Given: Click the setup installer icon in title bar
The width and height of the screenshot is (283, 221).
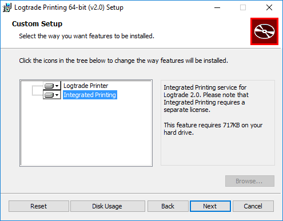Looking at the screenshot, I should 7,7.
